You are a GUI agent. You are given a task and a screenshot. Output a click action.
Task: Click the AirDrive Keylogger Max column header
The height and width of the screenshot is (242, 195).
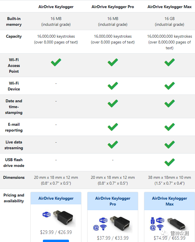[170, 7]
